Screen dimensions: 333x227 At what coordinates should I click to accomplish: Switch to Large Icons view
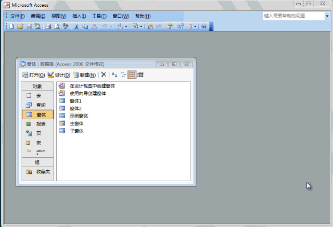114,74
